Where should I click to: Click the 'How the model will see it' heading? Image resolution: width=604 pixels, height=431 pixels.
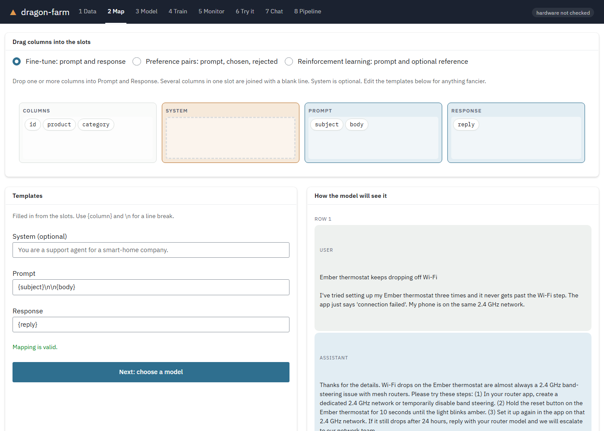tap(350, 196)
